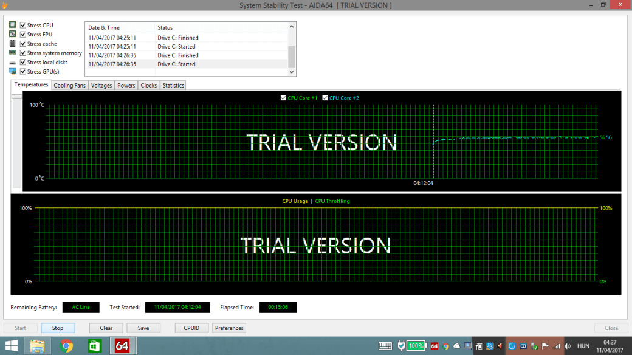
Task: Click the Windows Start button
Action: (x=11, y=346)
